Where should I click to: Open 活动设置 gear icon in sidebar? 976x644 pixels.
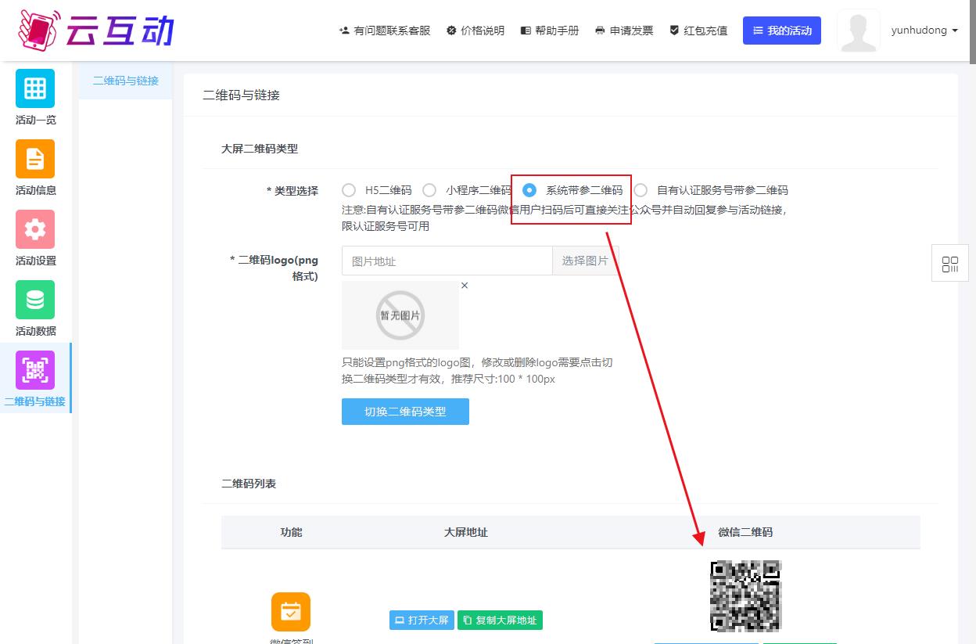coord(35,229)
